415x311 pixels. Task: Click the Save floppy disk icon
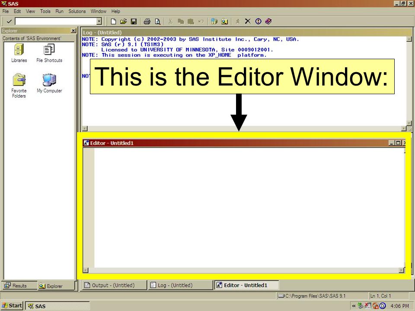[134, 22]
